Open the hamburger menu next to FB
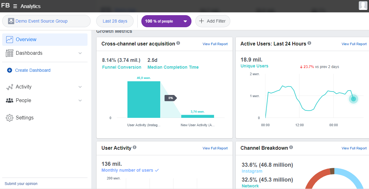Screen dimensions: 369x189 click(15, 6)
